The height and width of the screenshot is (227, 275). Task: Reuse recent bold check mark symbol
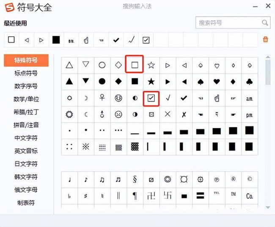[116, 40]
